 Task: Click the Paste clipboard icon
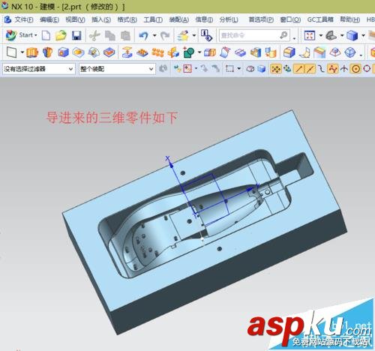[x=125, y=36]
